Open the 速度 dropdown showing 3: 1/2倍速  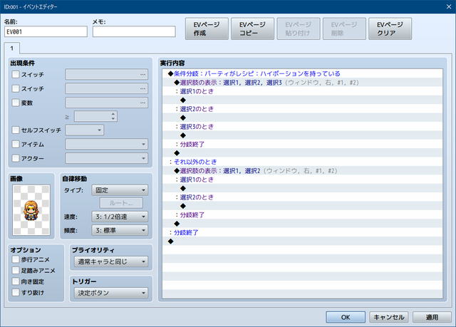[x=120, y=217]
